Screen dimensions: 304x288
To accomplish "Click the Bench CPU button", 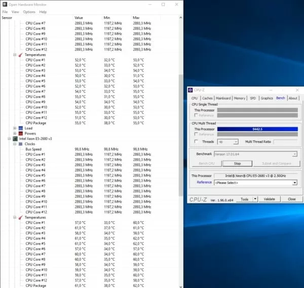I will [x=207, y=164].
